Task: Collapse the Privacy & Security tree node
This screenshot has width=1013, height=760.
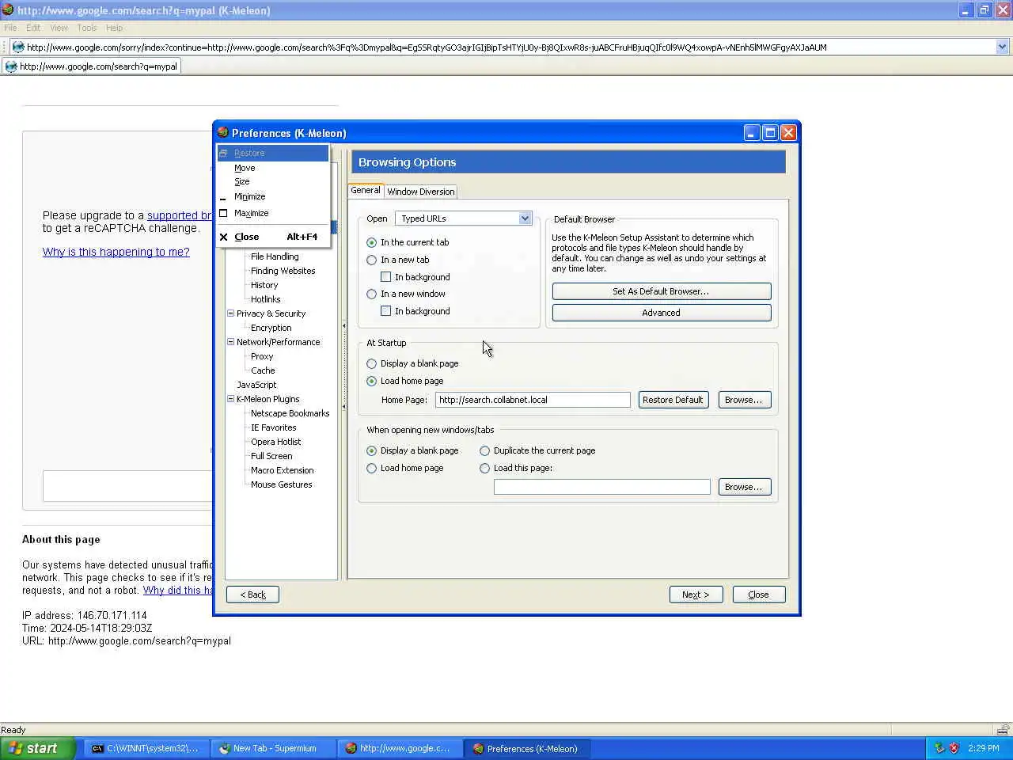Action: coord(230,313)
